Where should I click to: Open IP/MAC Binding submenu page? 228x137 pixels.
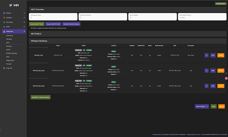(x=11, y=53)
